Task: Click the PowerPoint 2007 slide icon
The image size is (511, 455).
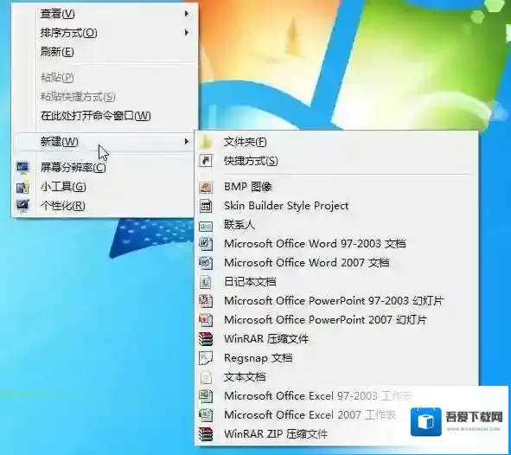Action: (206, 320)
